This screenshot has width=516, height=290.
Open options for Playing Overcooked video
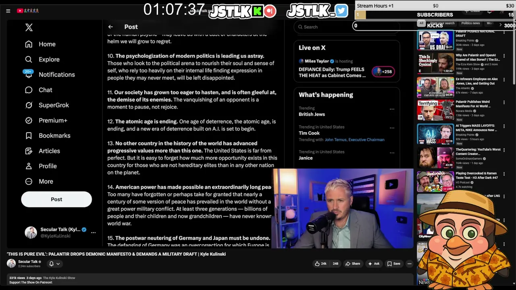(504, 174)
